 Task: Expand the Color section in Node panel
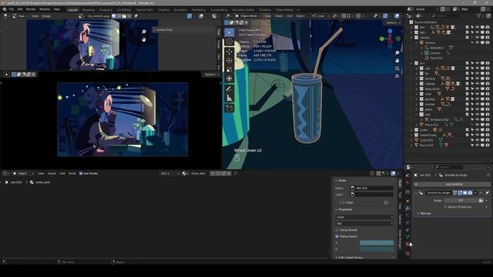340,202
